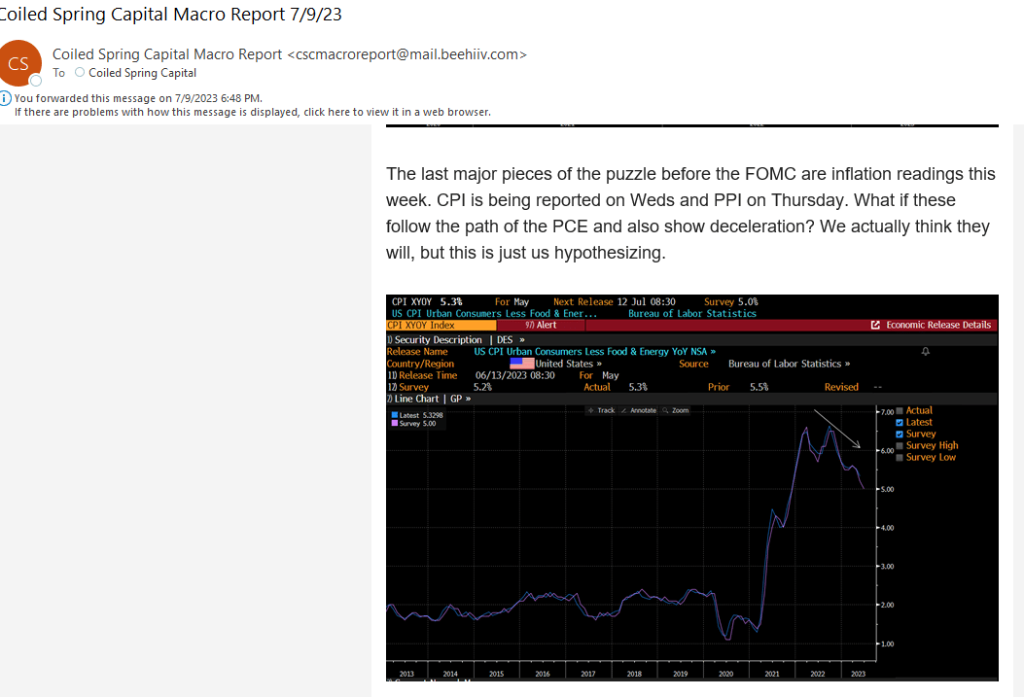Click the United States flag icon
1024x697 pixels.
pos(522,364)
